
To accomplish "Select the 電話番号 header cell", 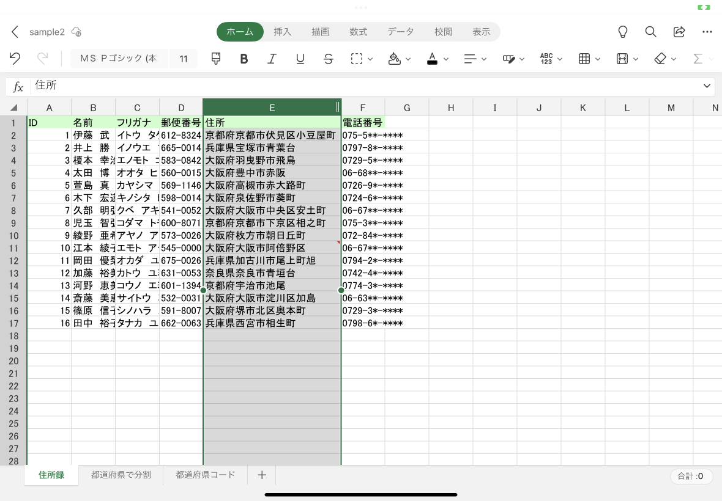I will (x=363, y=122).
